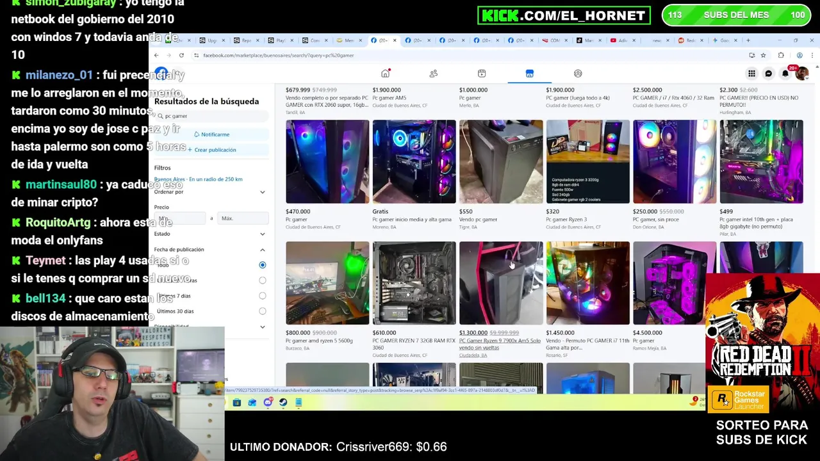This screenshot has width=820, height=461.
Task: Open the Chrome profile icon in toolbar
Action: coord(799,55)
